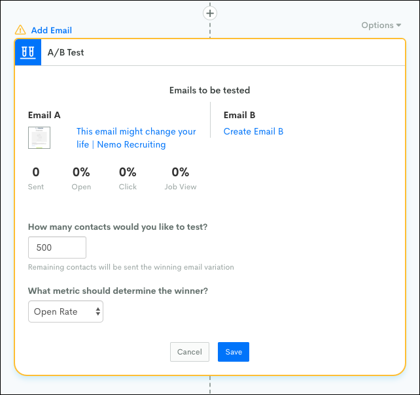The width and height of the screenshot is (420, 395).
Task: Click the Email B heading label
Action: [x=239, y=115]
